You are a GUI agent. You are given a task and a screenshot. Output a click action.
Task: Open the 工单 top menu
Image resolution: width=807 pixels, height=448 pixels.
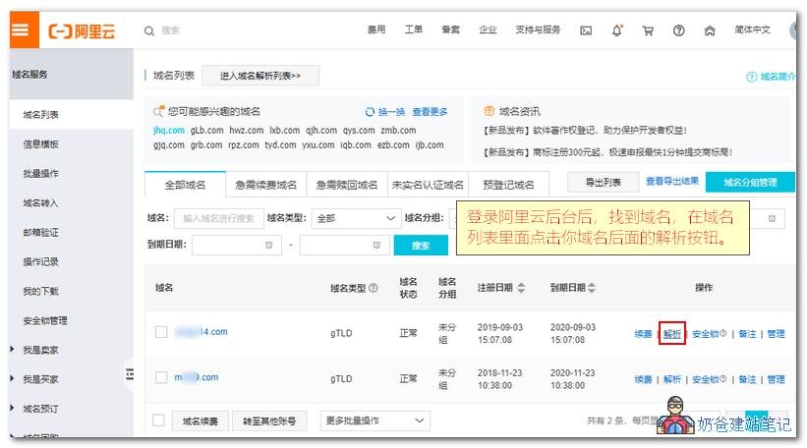point(413,29)
